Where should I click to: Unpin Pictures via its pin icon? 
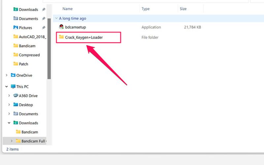click(44, 28)
